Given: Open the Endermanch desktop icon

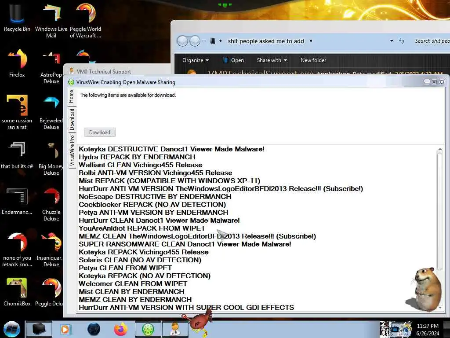Looking at the screenshot, I should tap(17, 201).
